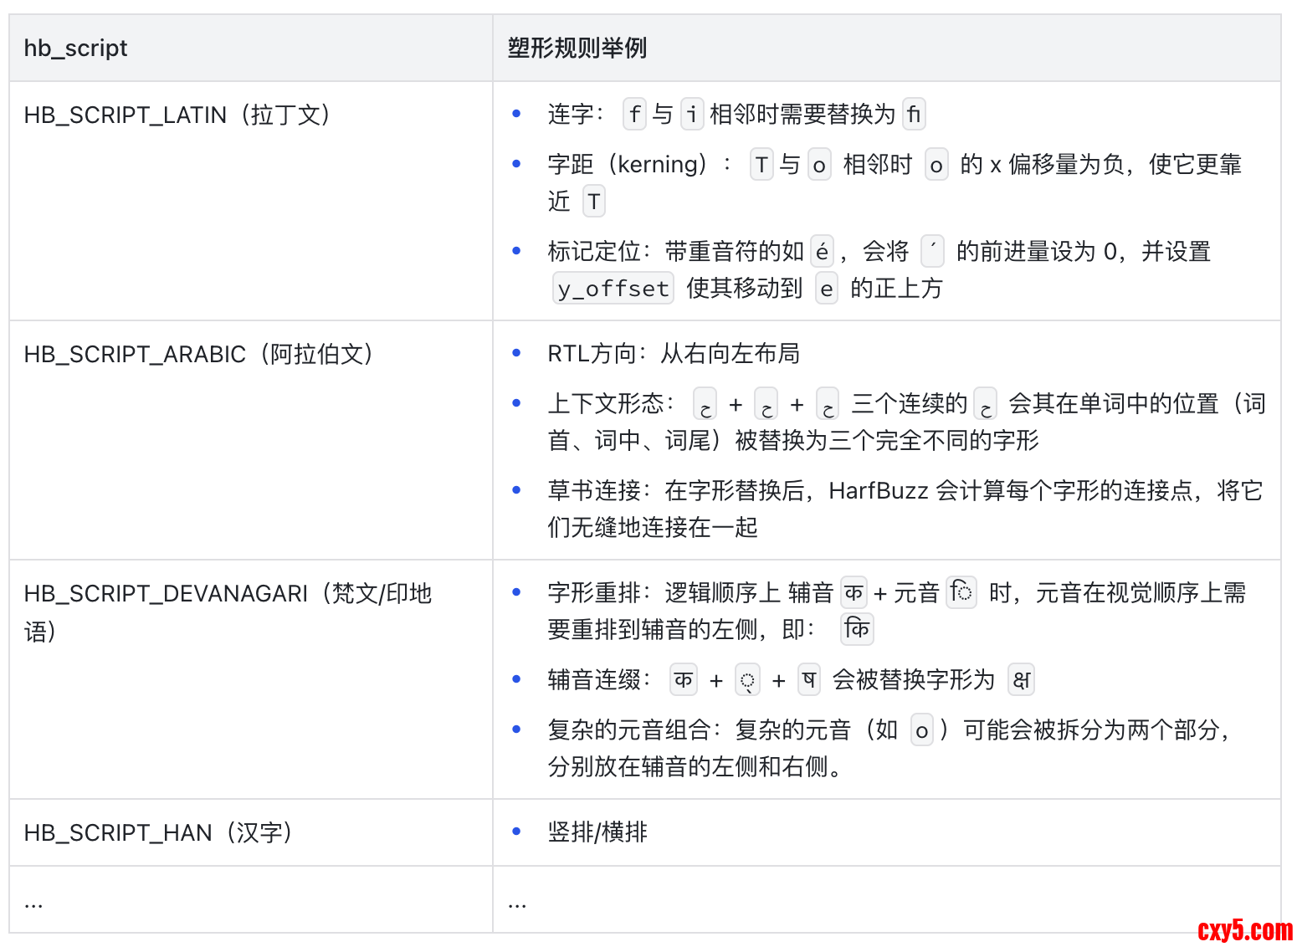Click the "字距（kerning）" text
Screen dimensions: 1297x947
coord(628,164)
